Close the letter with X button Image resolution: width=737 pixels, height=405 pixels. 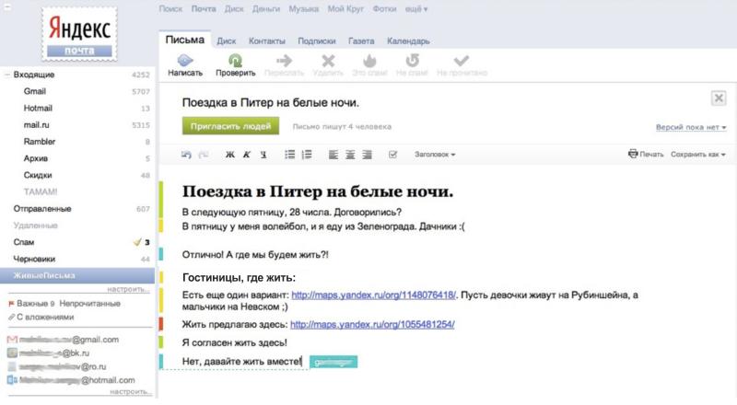point(719,98)
